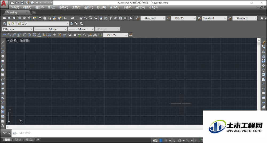
Task: Click the Radius dimension tool
Action: tap(25, 35)
